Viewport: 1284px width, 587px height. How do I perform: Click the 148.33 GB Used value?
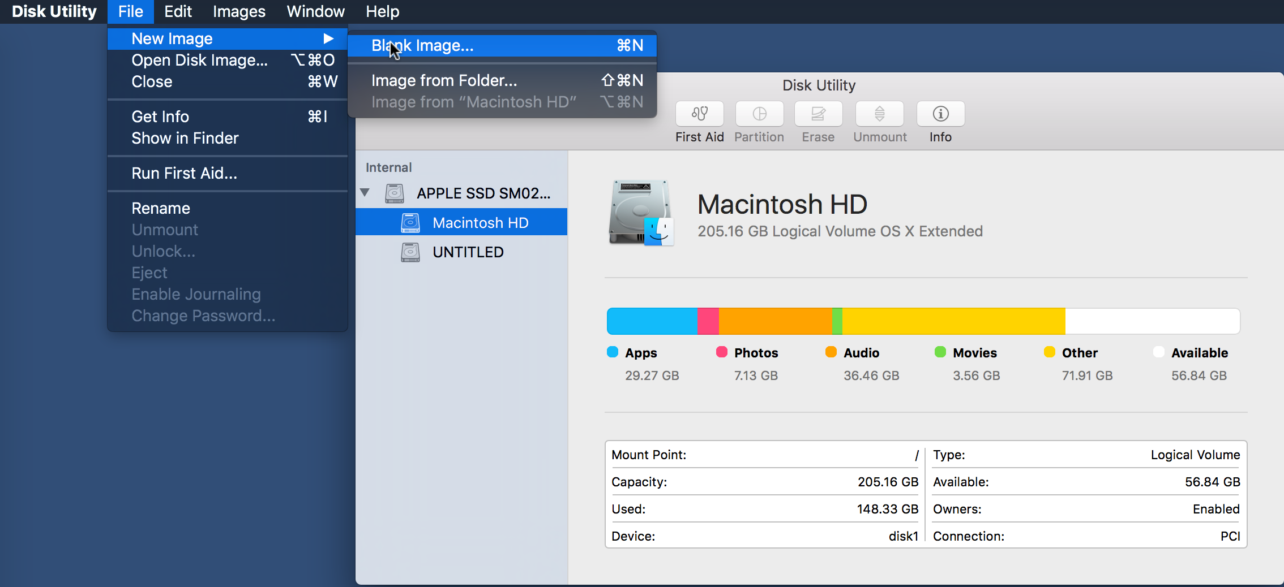(888, 509)
